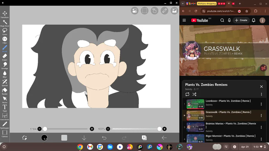269x151 pixels.
Task: Select the Eraser tool
Action: pos(4,57)
